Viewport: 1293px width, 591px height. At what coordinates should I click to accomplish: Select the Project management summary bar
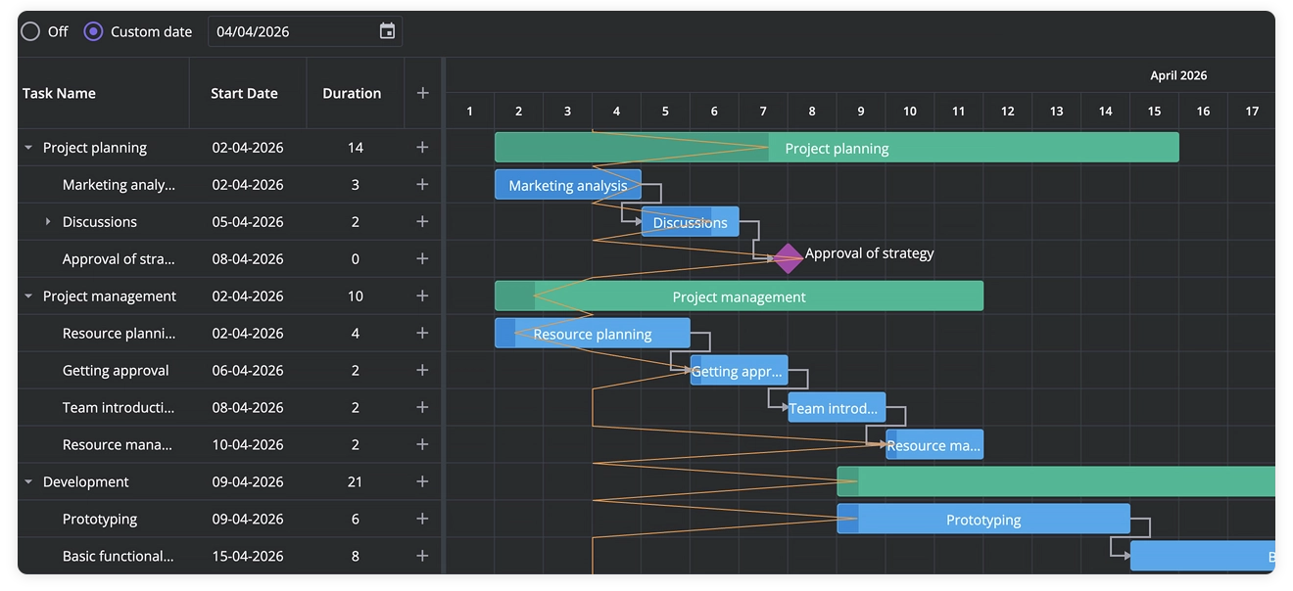(739, 296)
